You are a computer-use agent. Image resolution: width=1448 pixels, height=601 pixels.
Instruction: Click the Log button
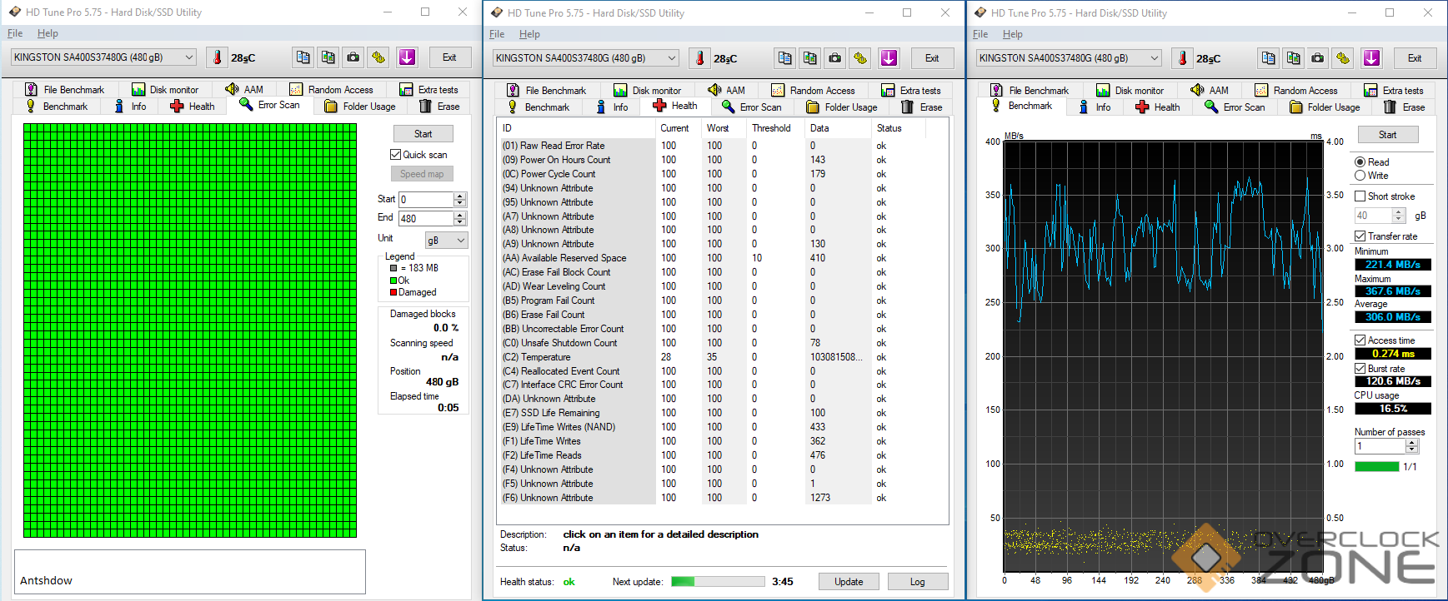[917, 582]
